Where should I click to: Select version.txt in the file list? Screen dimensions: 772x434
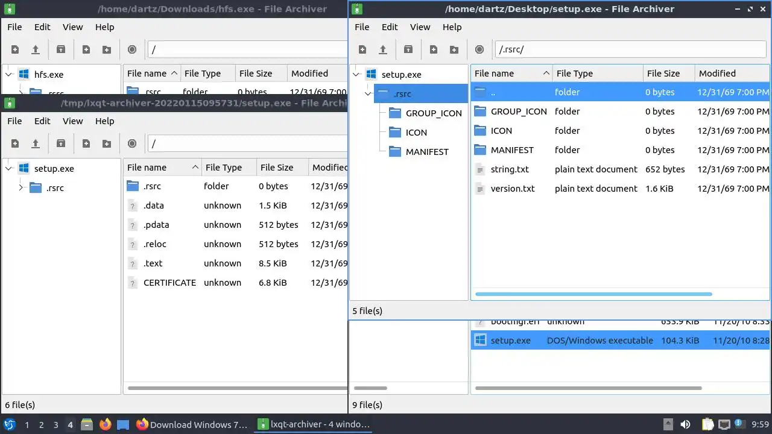(x=620, y=189)
